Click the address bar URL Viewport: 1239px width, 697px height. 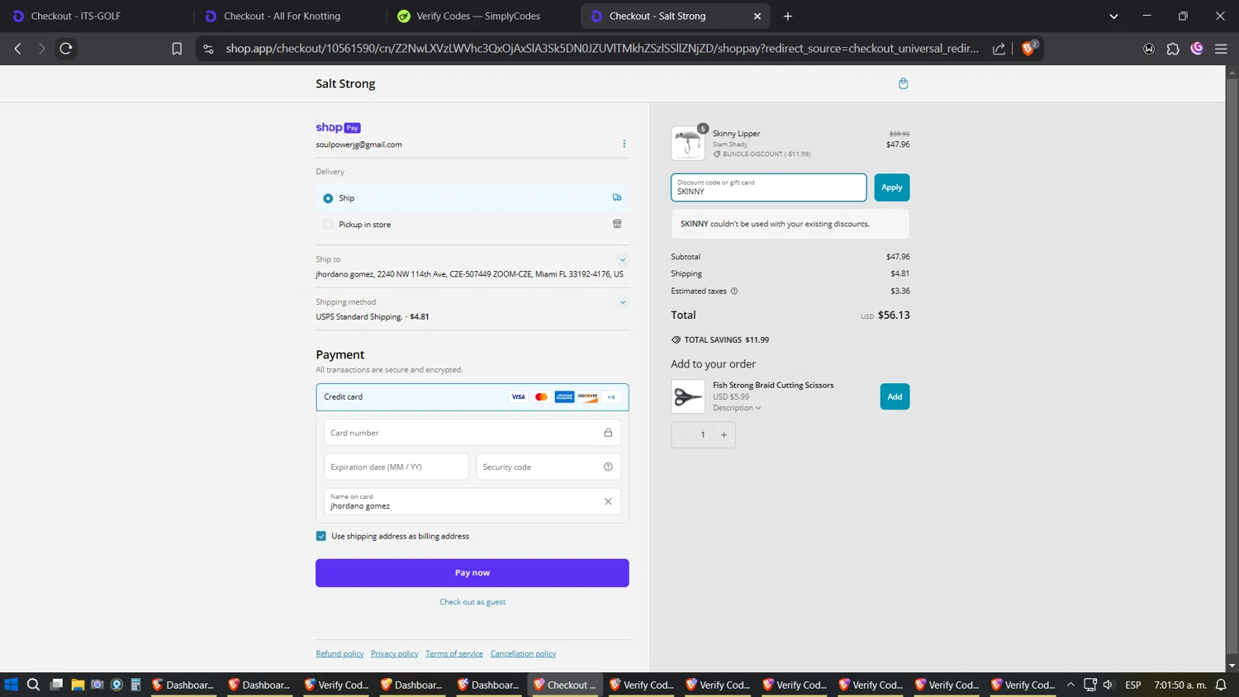coord(602,49)
